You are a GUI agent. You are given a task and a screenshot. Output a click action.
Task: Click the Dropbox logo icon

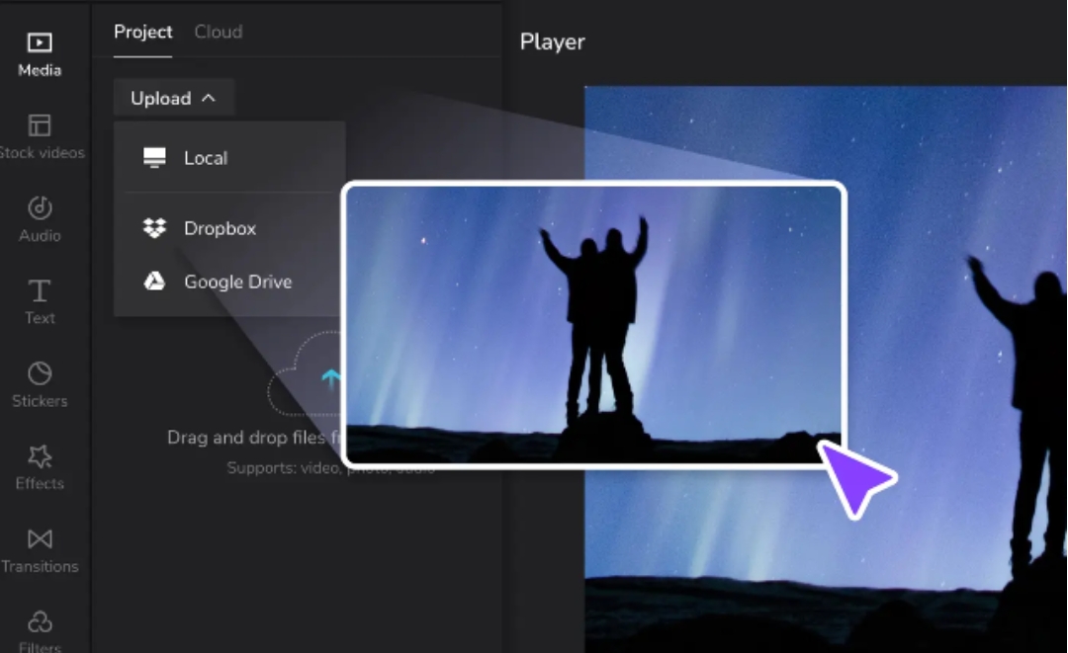pos(154,228)
